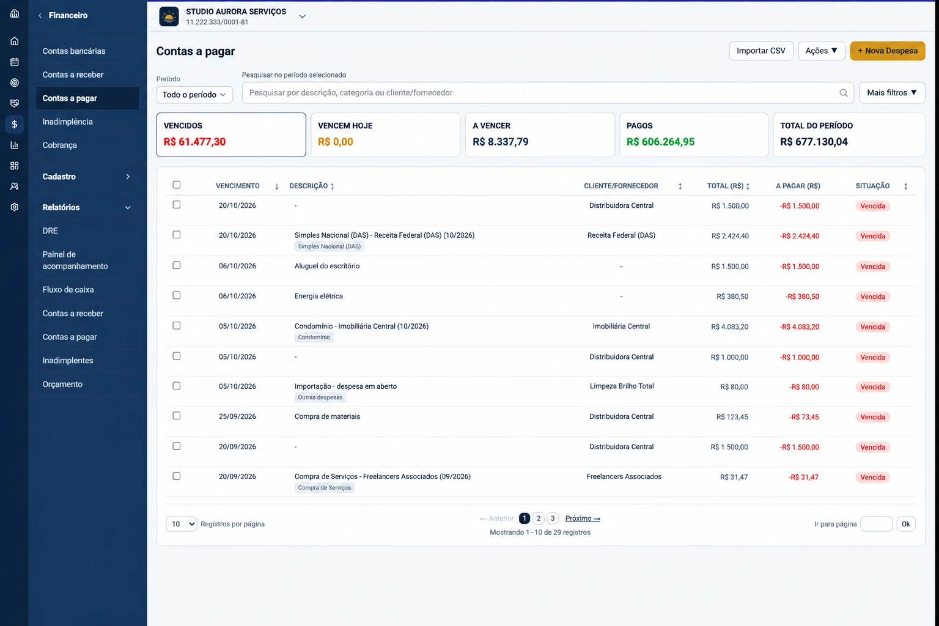939x626 pixels.
Task: Sort table by Vencimento arrow
Action: click(276, 186)
